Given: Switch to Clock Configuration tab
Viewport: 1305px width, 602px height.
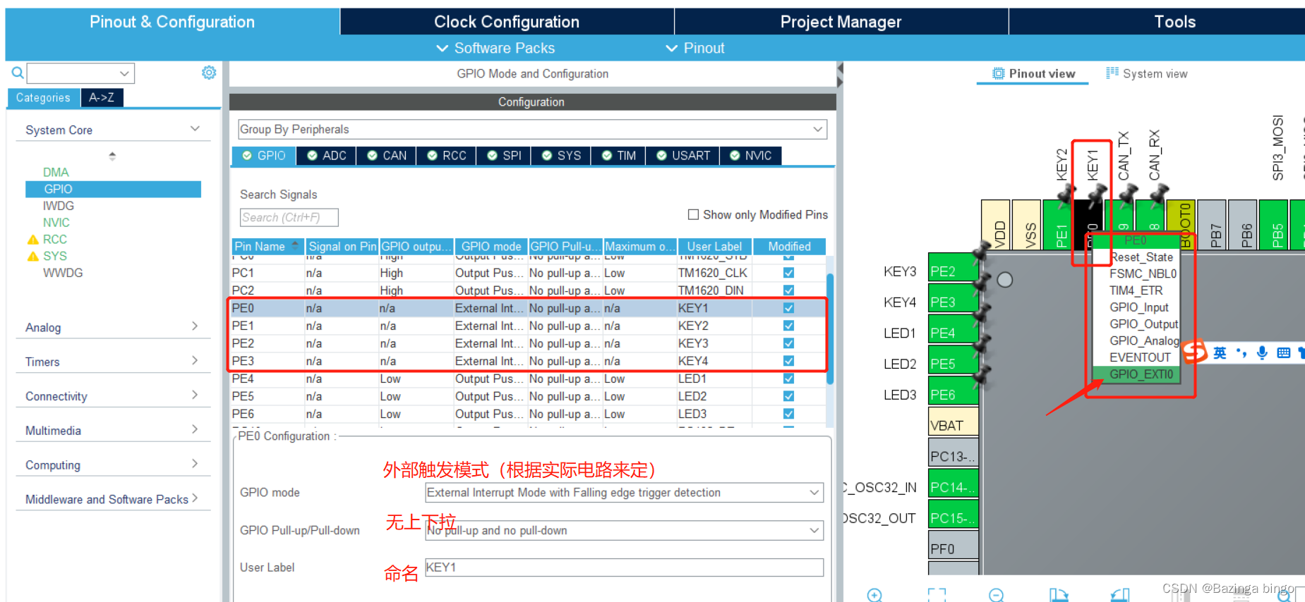Looking at the screenshot, I should coord(507,22).
